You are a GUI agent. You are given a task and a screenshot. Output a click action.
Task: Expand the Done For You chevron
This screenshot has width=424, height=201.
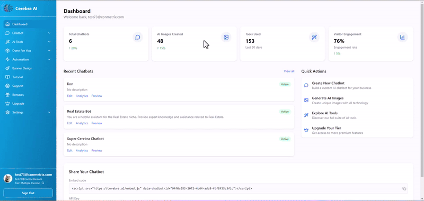click(x=49, y=50)
